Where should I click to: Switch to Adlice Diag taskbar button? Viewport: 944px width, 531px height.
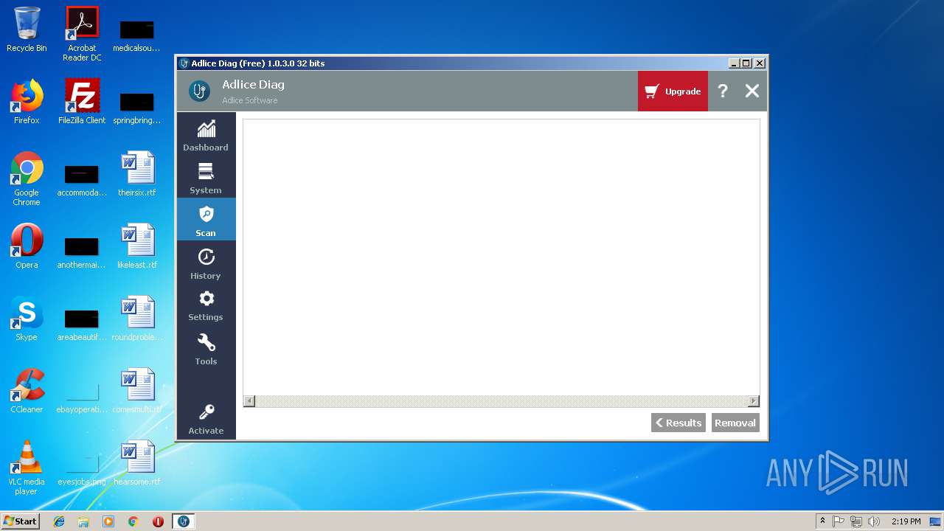[184, 521]
